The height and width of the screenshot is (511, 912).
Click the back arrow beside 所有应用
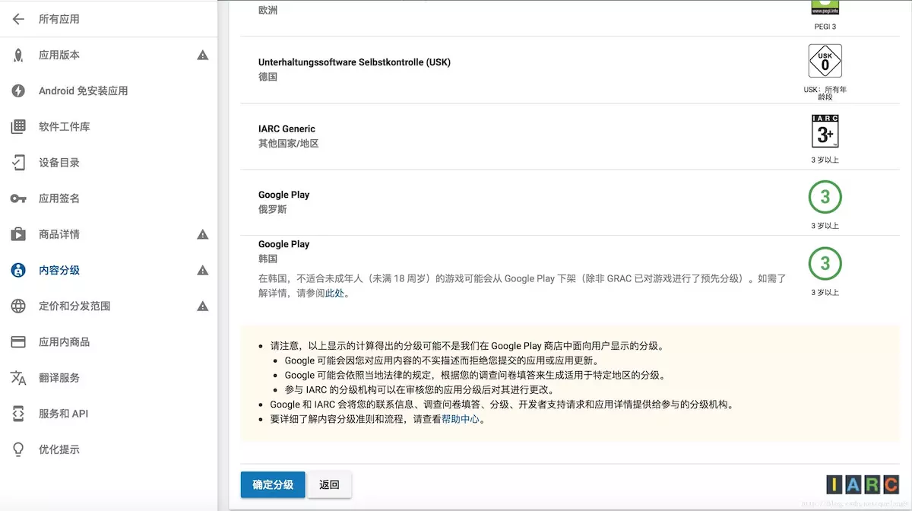coord(18,19)
